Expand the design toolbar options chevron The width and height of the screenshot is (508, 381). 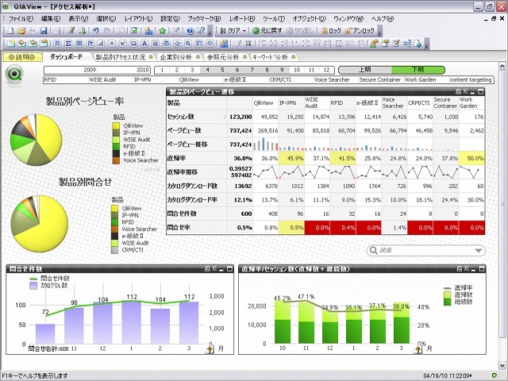click(427, 44)
